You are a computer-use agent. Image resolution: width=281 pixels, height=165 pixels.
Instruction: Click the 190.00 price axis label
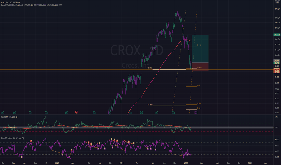click(277, 9)
